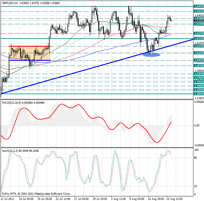Image resolution: width=204 pixels, height=201 pixels.
Task: Select the 1.60700 price level label
Action: tap(199, 60)
